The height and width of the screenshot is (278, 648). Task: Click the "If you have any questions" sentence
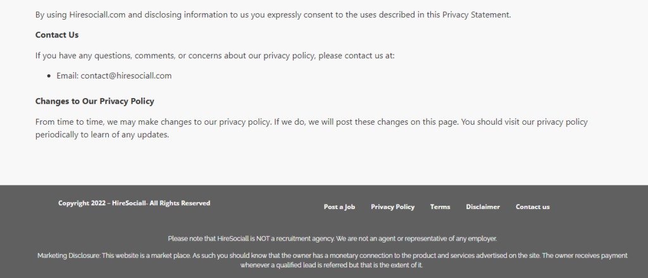(x=215, y=55)
